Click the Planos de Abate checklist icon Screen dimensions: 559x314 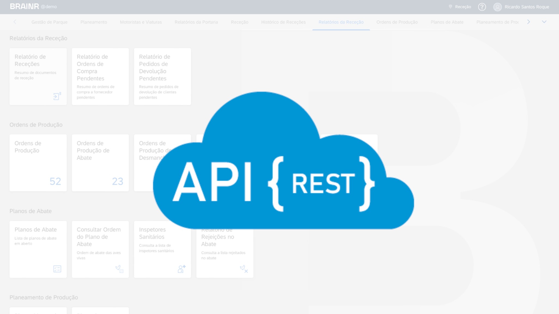tap(57, 269)
